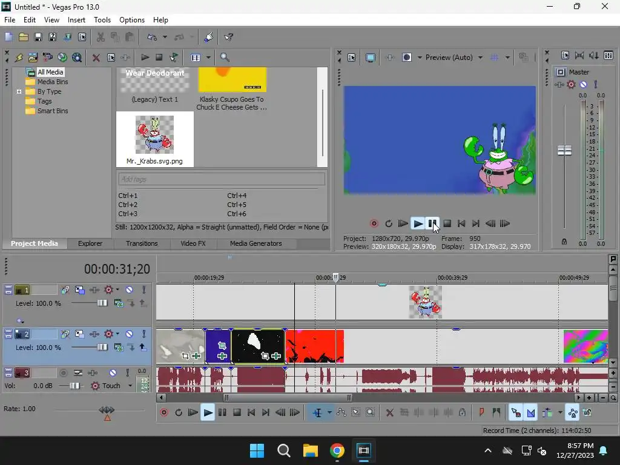This screenshot has width=620, height=465.
Task: Open the Options menu
Action: 132,20
